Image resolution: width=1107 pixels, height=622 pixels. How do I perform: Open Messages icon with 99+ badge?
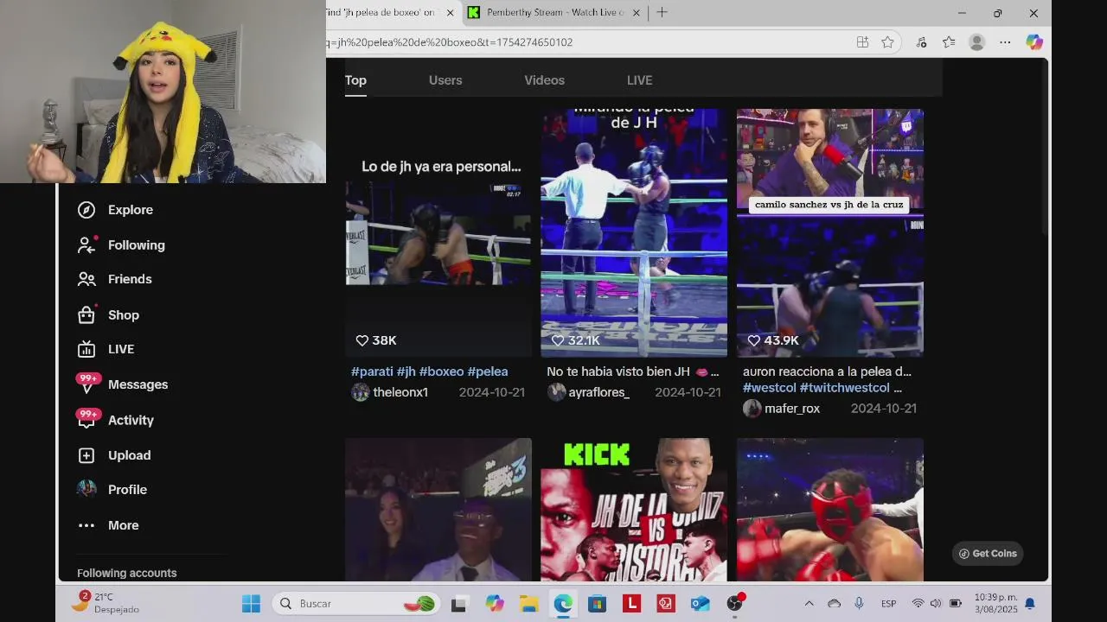point(86,384)
